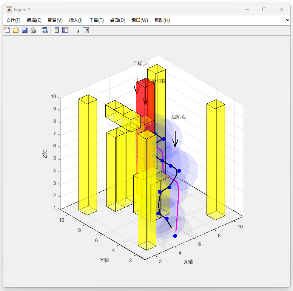Close the Figure 1 window
Viewport: 293px width, 291px height.
[282, 9]
